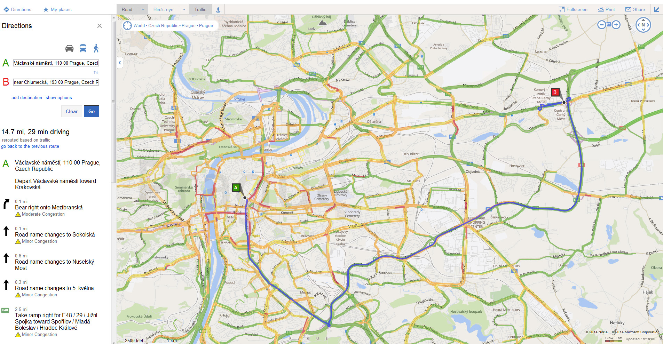Zoom out with the minus button
Image resolution: width=663 pixels, height=344 pixels.
pos(602,25)
